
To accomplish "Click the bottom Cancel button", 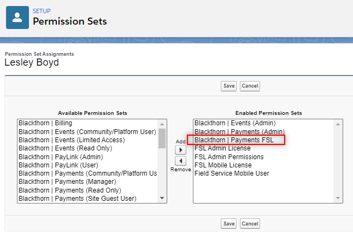I will click(x=250, y=224).
